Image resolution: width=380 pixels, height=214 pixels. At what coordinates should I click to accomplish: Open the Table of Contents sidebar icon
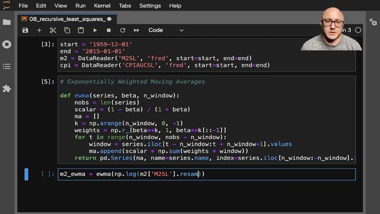7,66
